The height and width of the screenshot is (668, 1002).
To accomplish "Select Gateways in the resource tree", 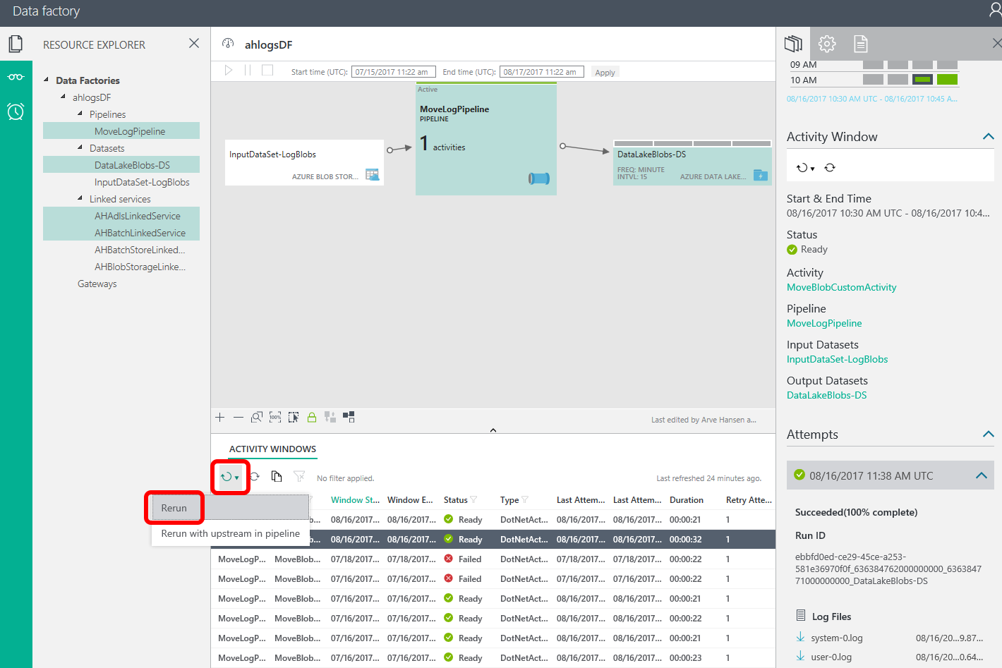I will click(97, 284).
